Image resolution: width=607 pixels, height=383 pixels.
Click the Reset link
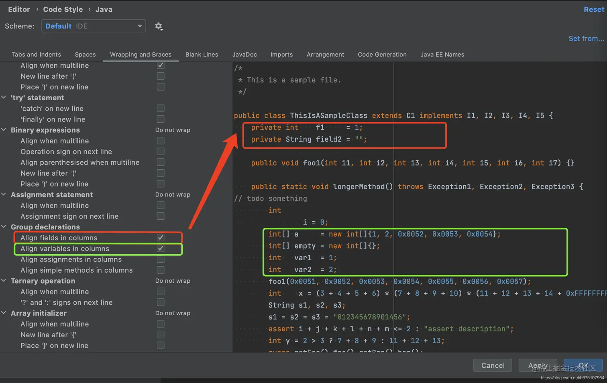pos(594,9)
